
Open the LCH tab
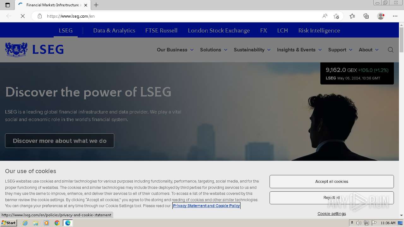pyautogui.click(x=282, y=31)
